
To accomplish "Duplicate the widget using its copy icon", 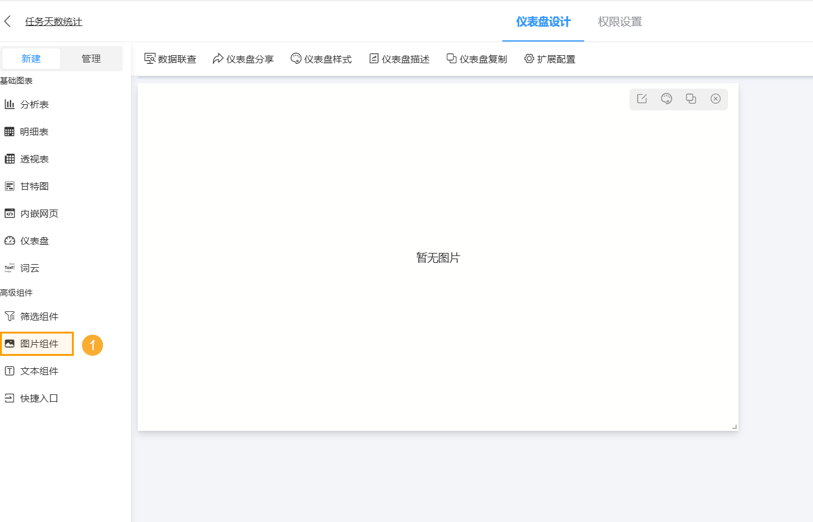I will 691,99.
